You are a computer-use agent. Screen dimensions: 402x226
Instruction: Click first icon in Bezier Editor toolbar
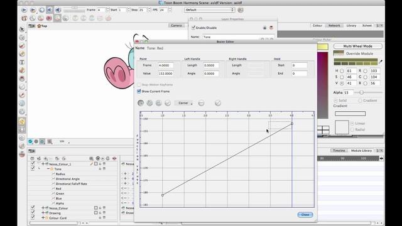point(141,103)
